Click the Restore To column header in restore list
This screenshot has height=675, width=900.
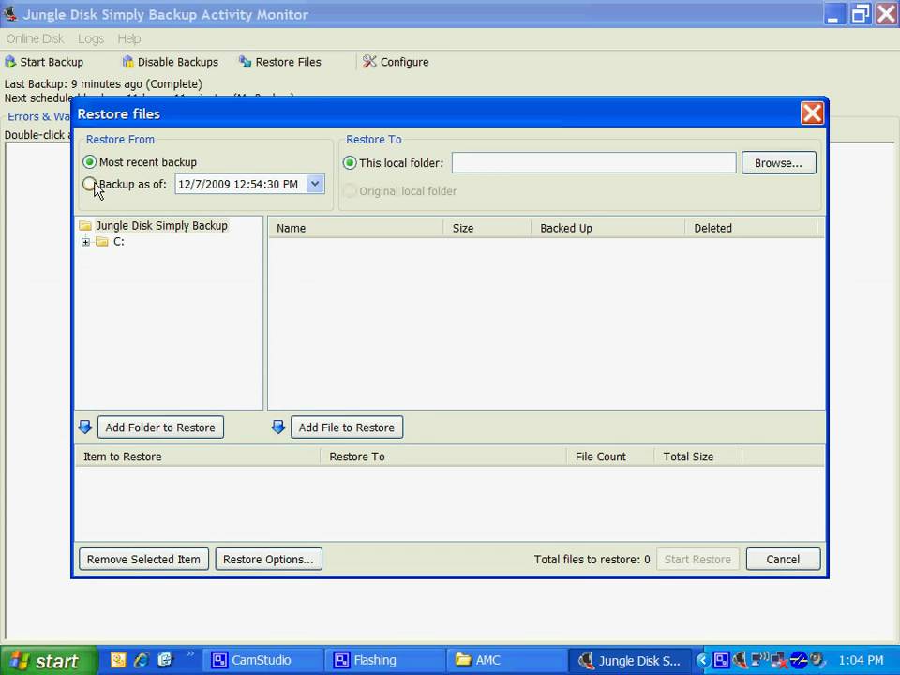coord(442,457)
